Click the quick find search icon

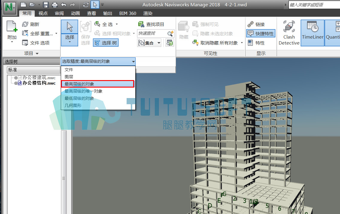170,33
